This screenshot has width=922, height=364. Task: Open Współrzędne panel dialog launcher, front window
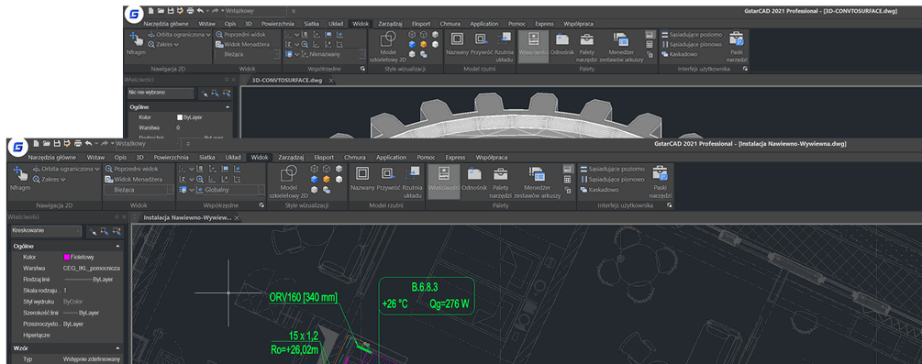point(261,205)
